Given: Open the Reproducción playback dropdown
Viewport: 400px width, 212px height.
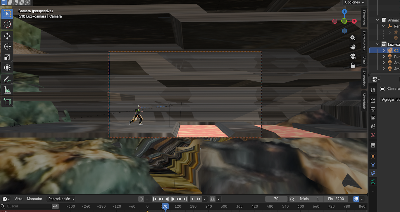Looking at the screenshot, I should [61, 199].
